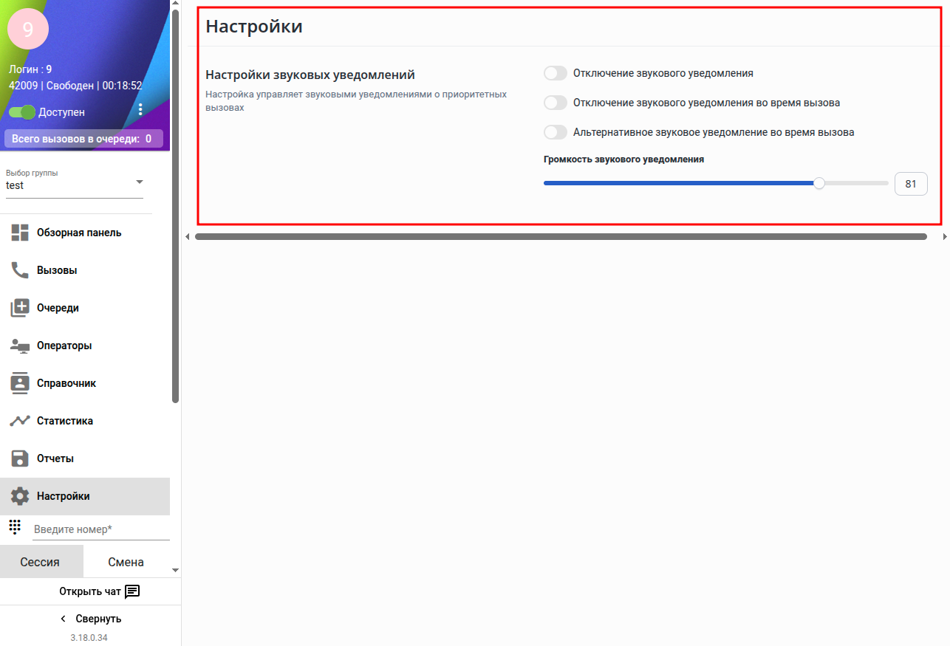Click the Статистика chart icon

[20, 421]
